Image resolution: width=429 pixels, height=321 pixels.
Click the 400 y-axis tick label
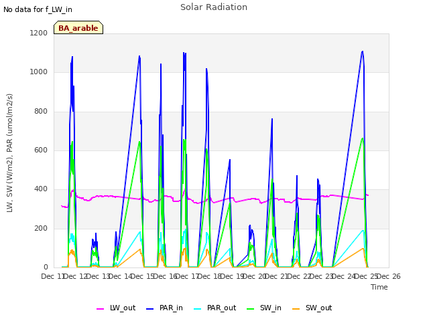[41, 189]
